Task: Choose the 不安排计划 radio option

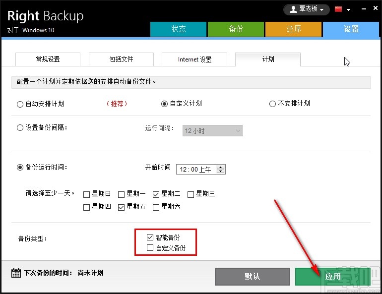Action: (272, 104)
